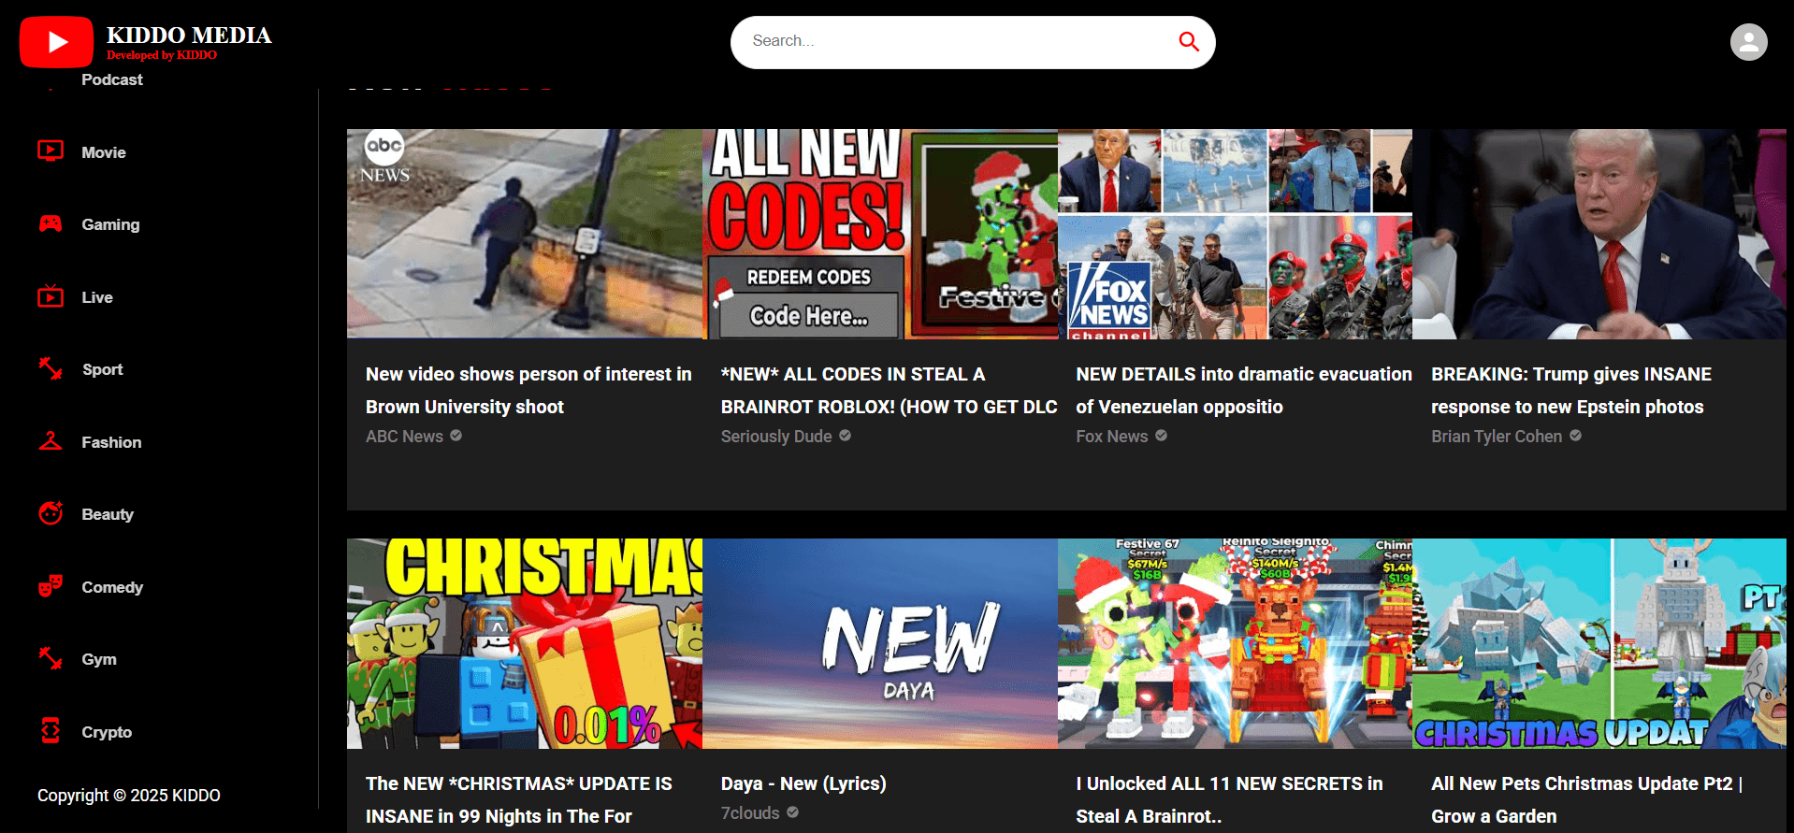1794x833 pixels.
Task: Click verified badge next to 7clouds
Action: (x=792, y=812)
